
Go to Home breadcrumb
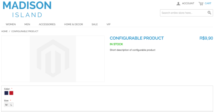pos(4,31)
